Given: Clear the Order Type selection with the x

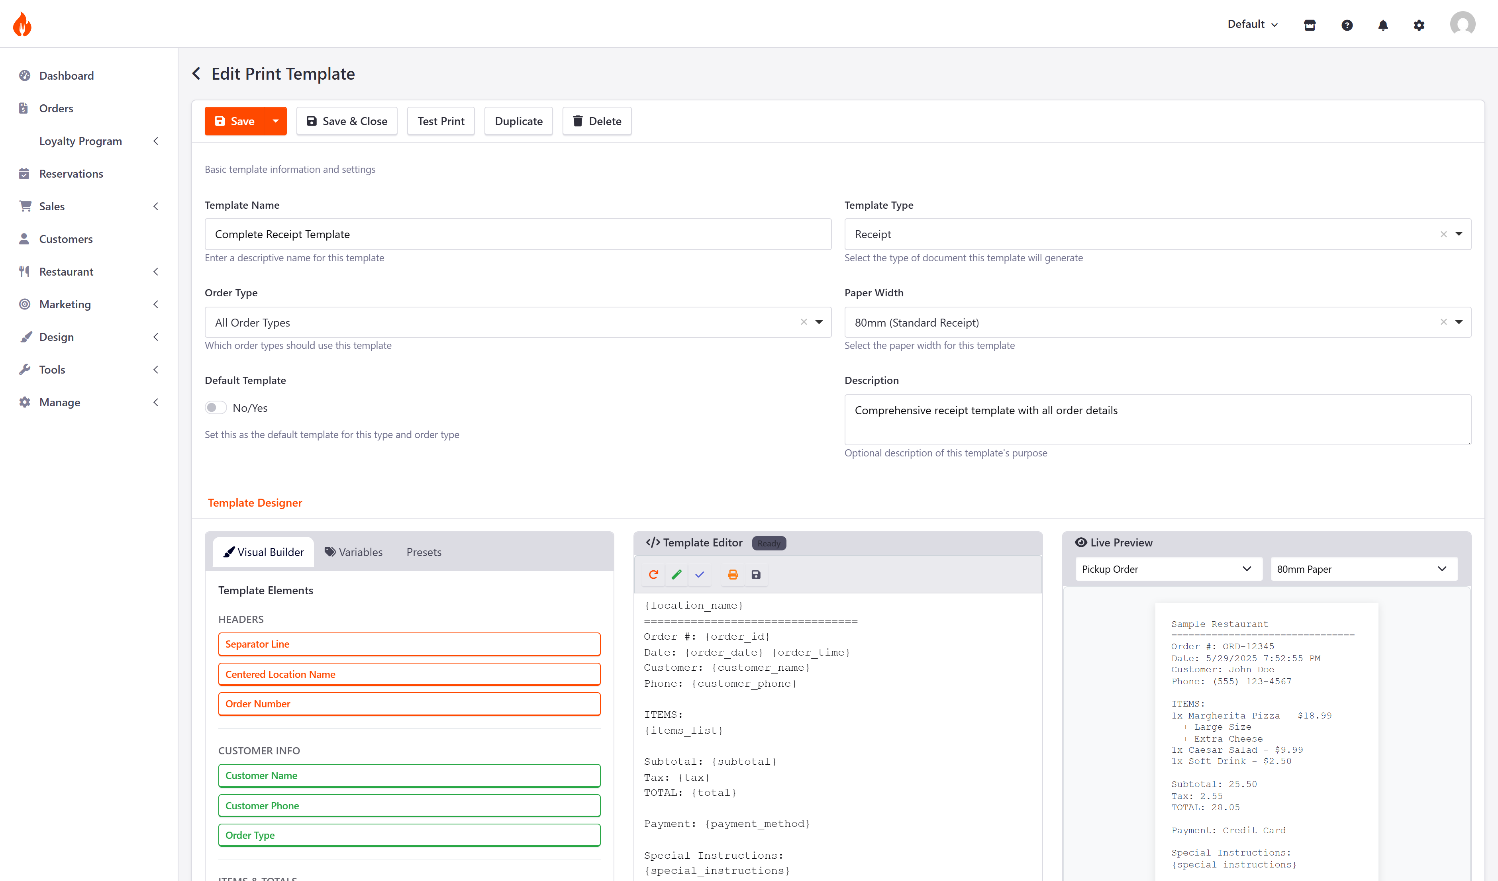Looking at the screenshot, I should point(804,322).
